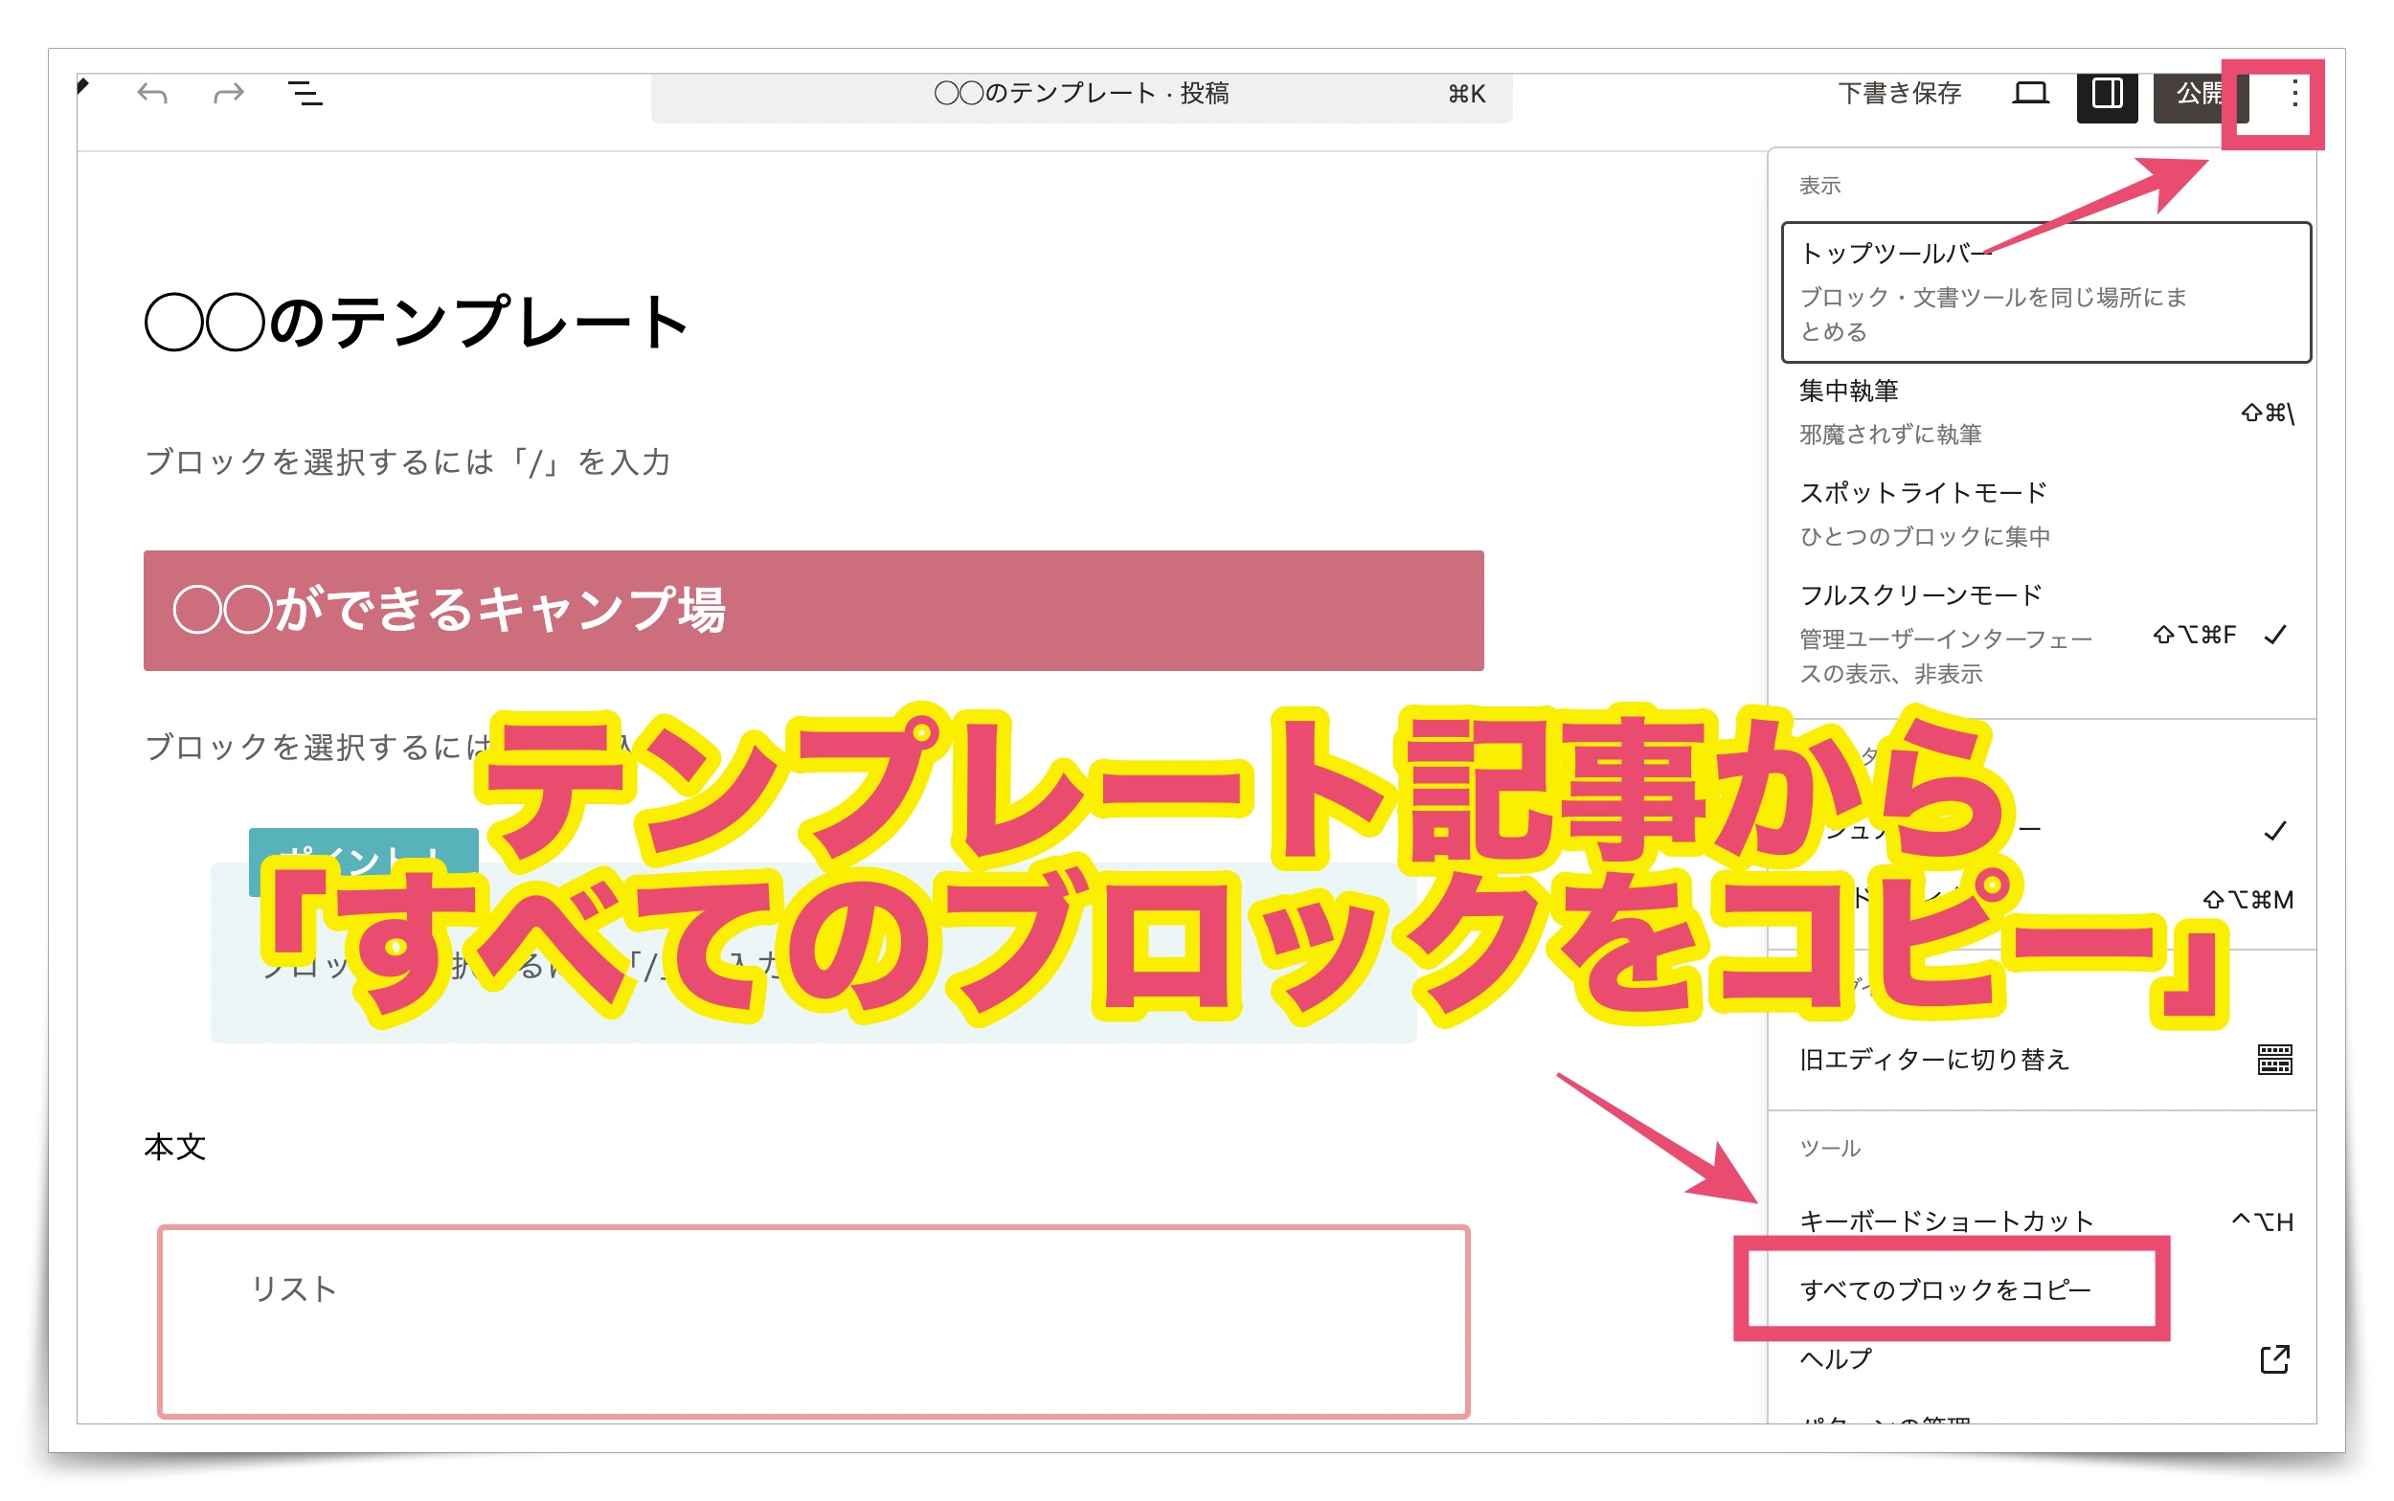
Task: Open キーボードショートカット list
Action: pyautogui.click(x=2045, y=1221)
